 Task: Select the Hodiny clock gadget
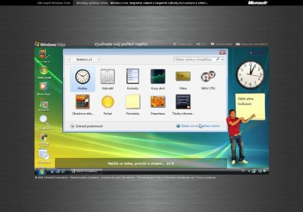pyautogui.click(x=83, y=79)
